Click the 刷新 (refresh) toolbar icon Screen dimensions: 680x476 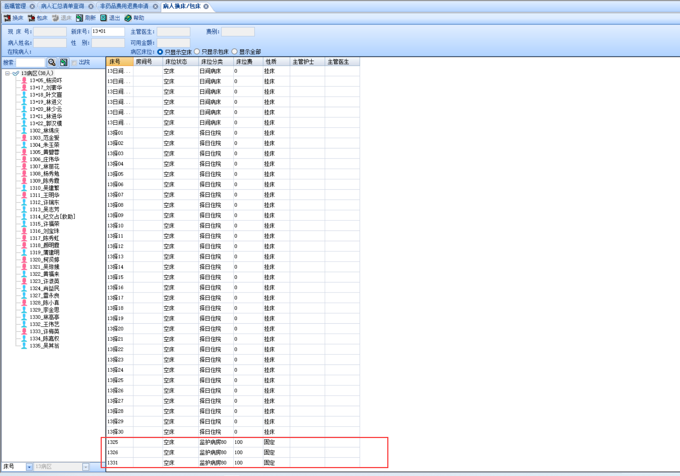pos(79,18)
